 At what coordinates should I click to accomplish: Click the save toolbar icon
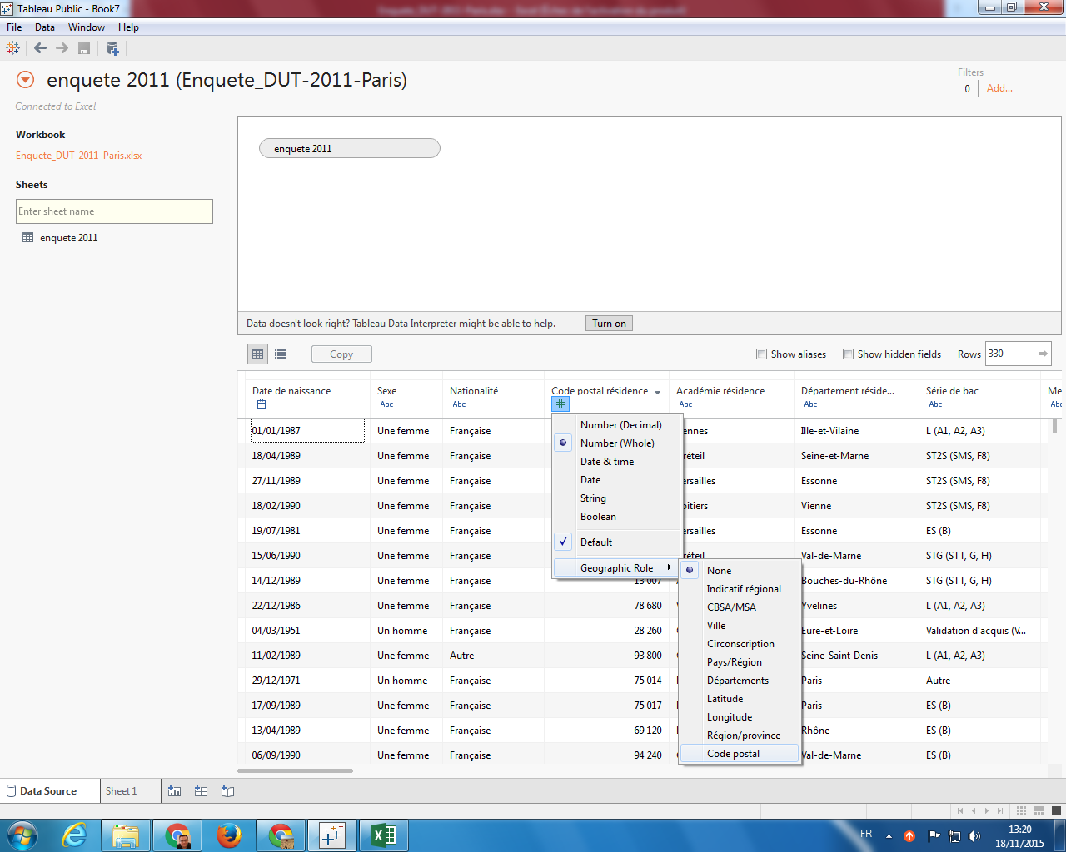tap(84, 48)
